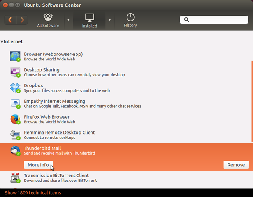253x197 pixels.
Task: Click the Thunderbird Mail title text
Action: coord(42,148)
